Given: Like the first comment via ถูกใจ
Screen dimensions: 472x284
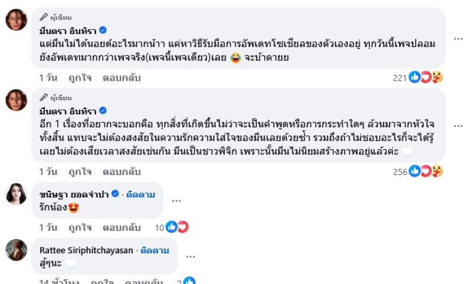Looking at the screenshot, I should [x=80, y=77].
